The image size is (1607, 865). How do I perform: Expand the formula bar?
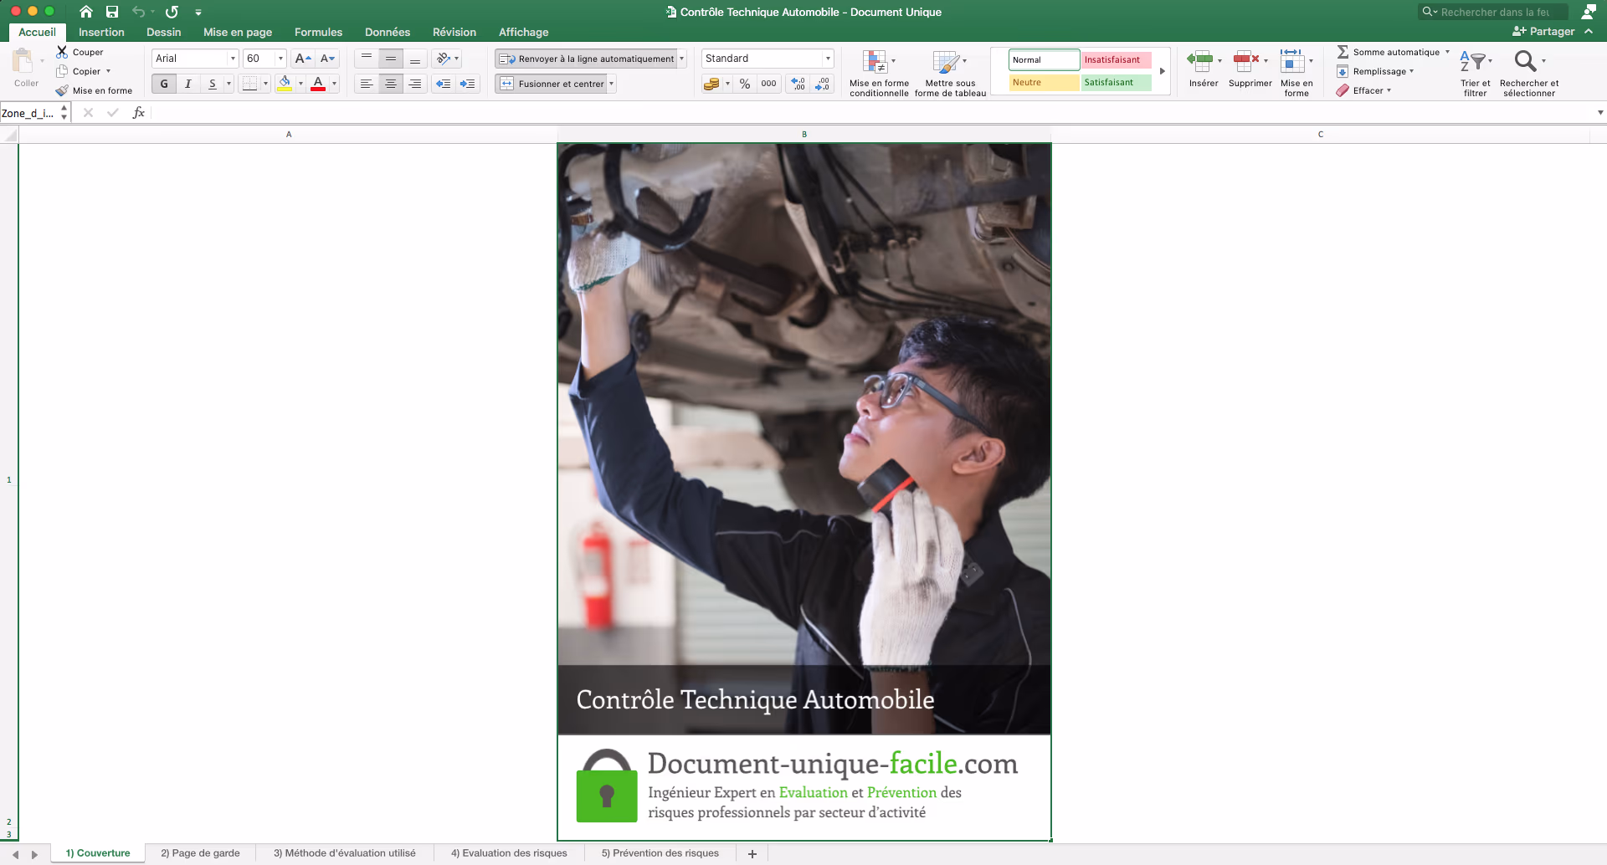pos(1600,113)
